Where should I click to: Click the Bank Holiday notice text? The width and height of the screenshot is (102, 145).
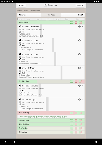43,117
